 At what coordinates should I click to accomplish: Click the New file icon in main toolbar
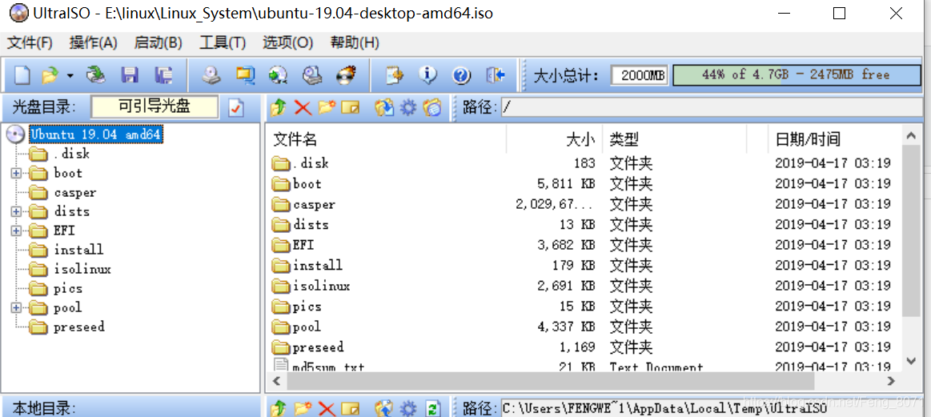tap(22, 75)
